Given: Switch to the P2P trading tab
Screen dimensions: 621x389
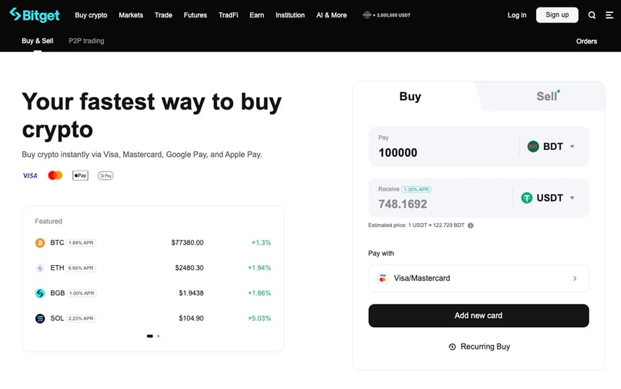Looking at the screenshot, I should pyautogui.click(x=87, y=41).
